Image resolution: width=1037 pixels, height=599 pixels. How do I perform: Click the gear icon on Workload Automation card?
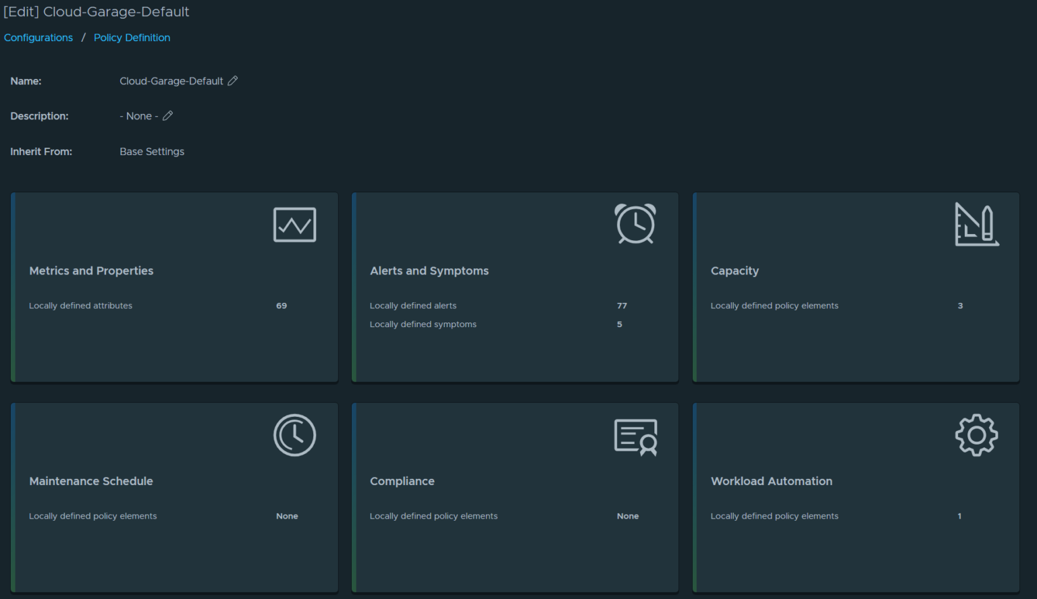976,435
